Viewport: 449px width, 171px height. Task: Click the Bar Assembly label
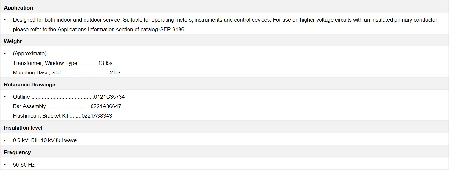[x=29, y=106]
